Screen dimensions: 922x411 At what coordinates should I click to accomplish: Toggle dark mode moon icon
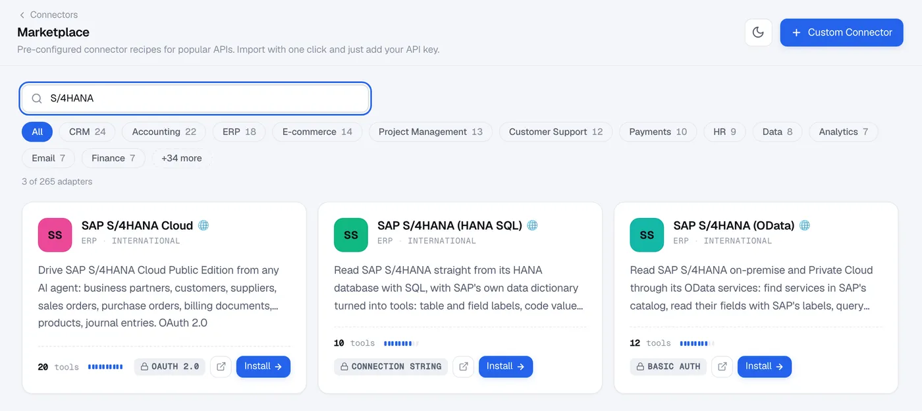(758, 32)
